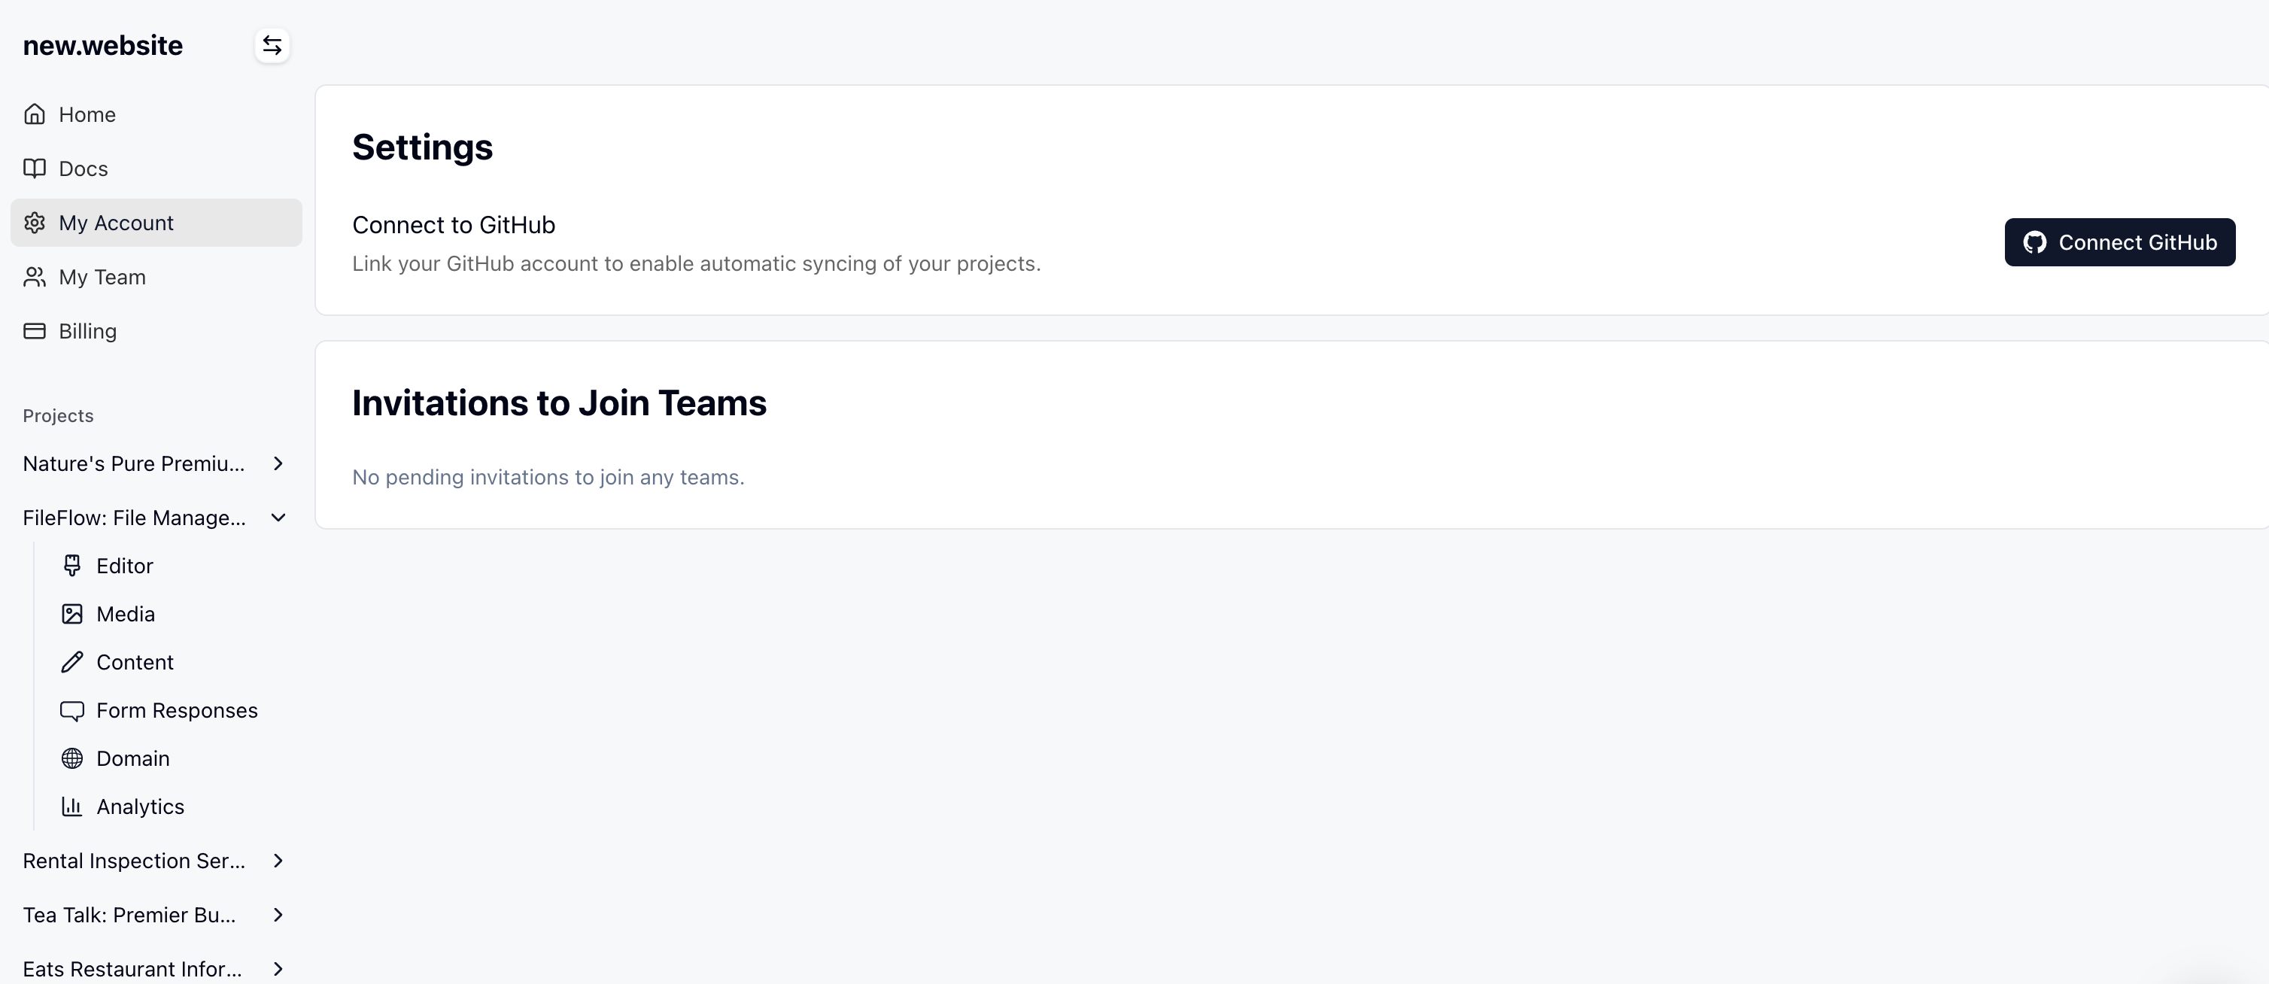The height and width of the screenshot is (984, 2269).
Task: Click the Content pencil icon
Action: (72, 661)
